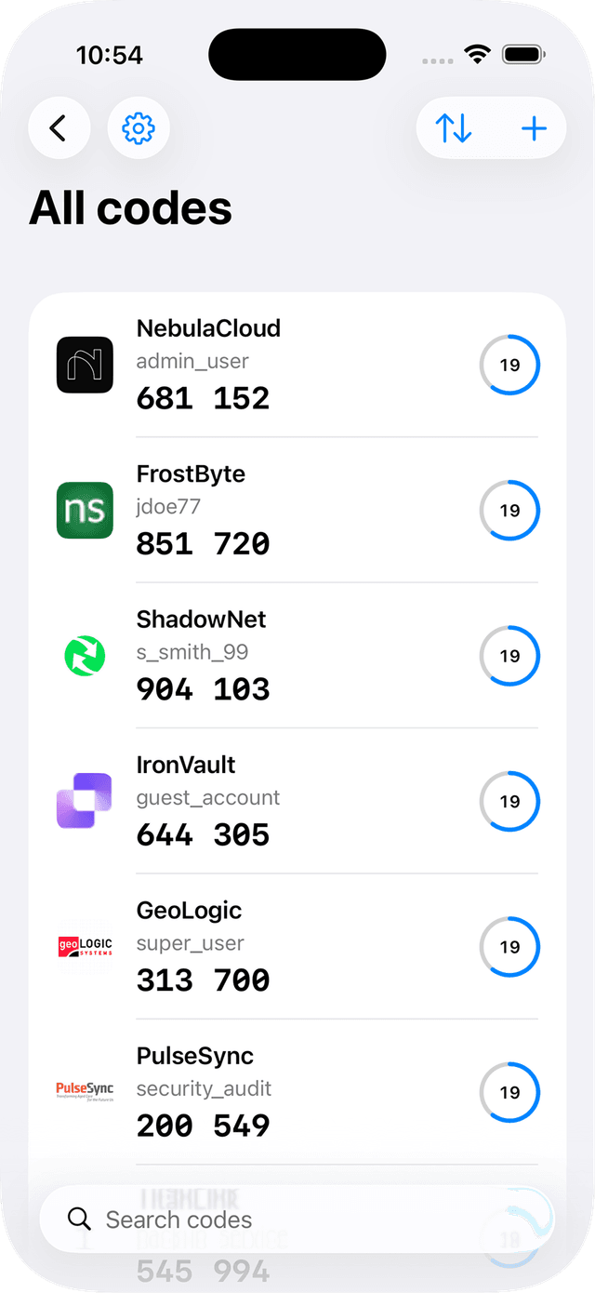Select the jdoe77 username under FrostByte
This screenshot has width=595, height=1293.
click(167, 506)
